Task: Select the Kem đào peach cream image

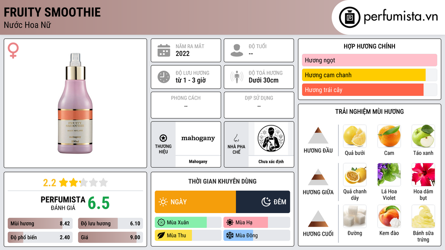Action: 389,216
